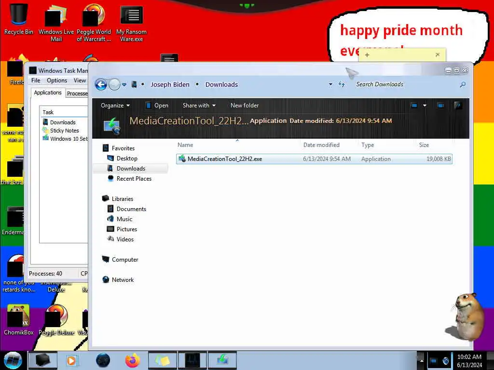Click the Windows Start orb
Screen dimensions: 494x370
tap(13, 360)
